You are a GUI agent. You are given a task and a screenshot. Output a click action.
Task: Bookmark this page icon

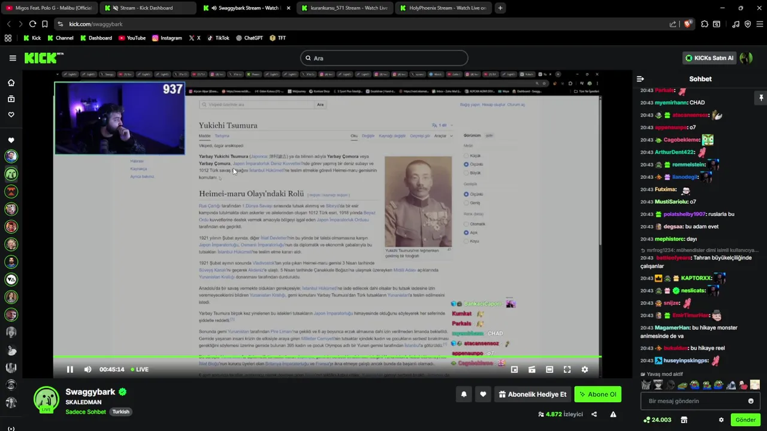(x=45, y=24)
